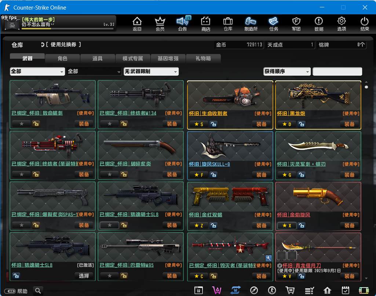376x296 pixels.
Task: Toggle lock on 终结者M134
Action: pyautogui.click(x=124, y=124)
